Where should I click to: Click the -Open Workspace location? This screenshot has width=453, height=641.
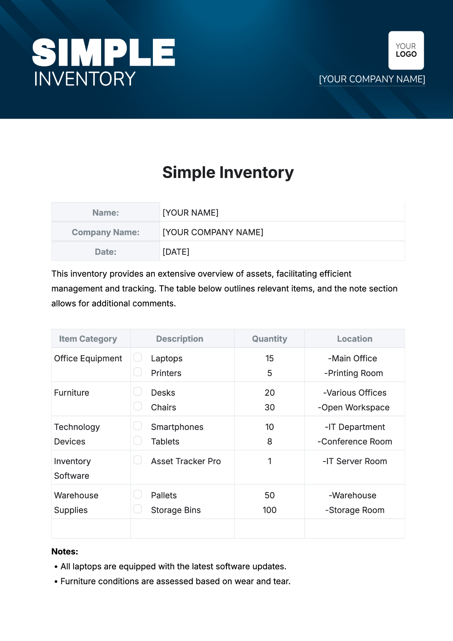354,407
